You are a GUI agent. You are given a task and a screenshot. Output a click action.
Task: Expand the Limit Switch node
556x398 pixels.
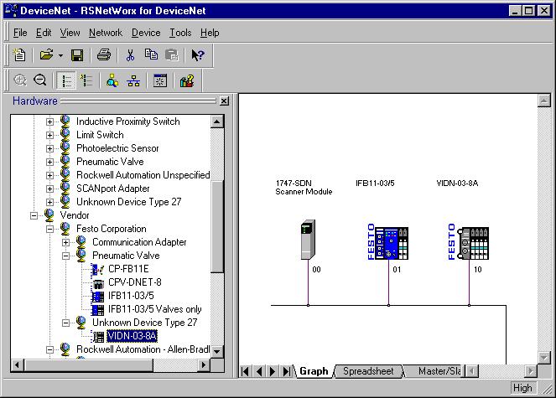pos(49,135)
